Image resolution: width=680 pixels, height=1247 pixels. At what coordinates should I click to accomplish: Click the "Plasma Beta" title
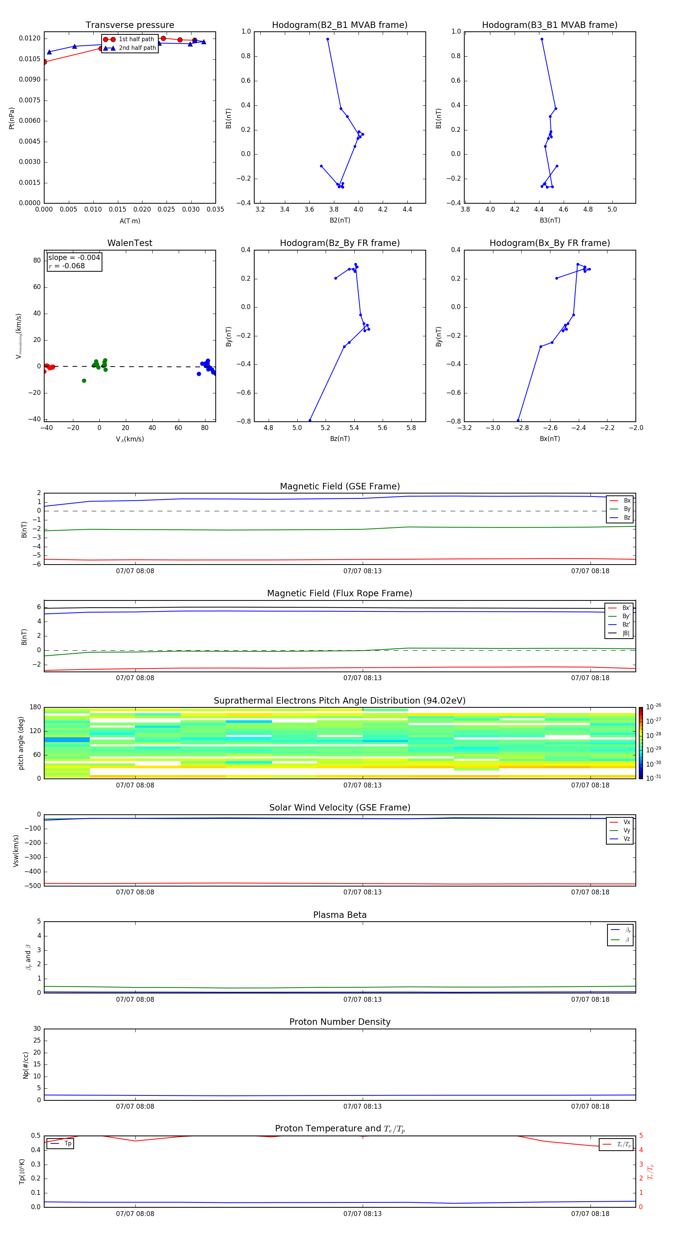[x=340, y=915]
